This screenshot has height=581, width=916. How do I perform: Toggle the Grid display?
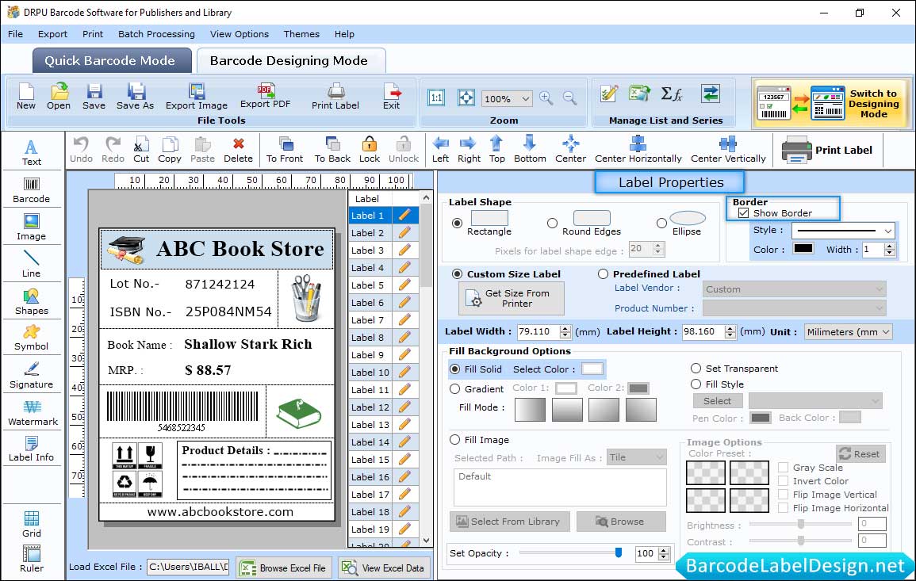(x=32, y=524)
